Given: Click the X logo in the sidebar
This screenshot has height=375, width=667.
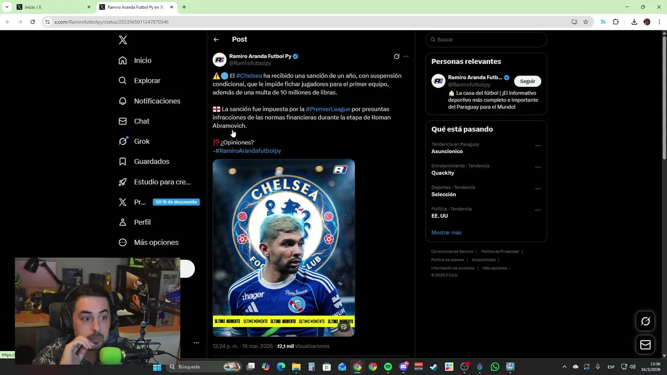Looking at the screenshot, I should (123, 40).
